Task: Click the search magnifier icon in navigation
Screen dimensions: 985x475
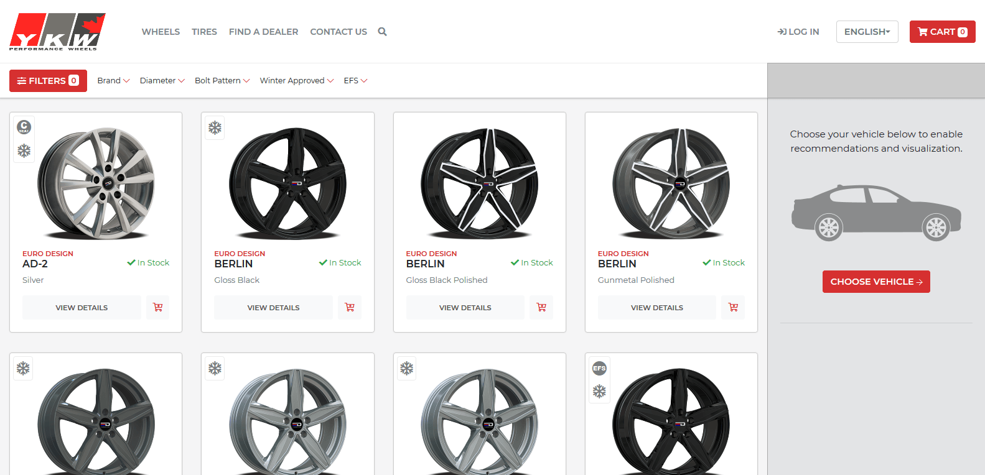Action: pyautogui.click(x=382, y=32)
